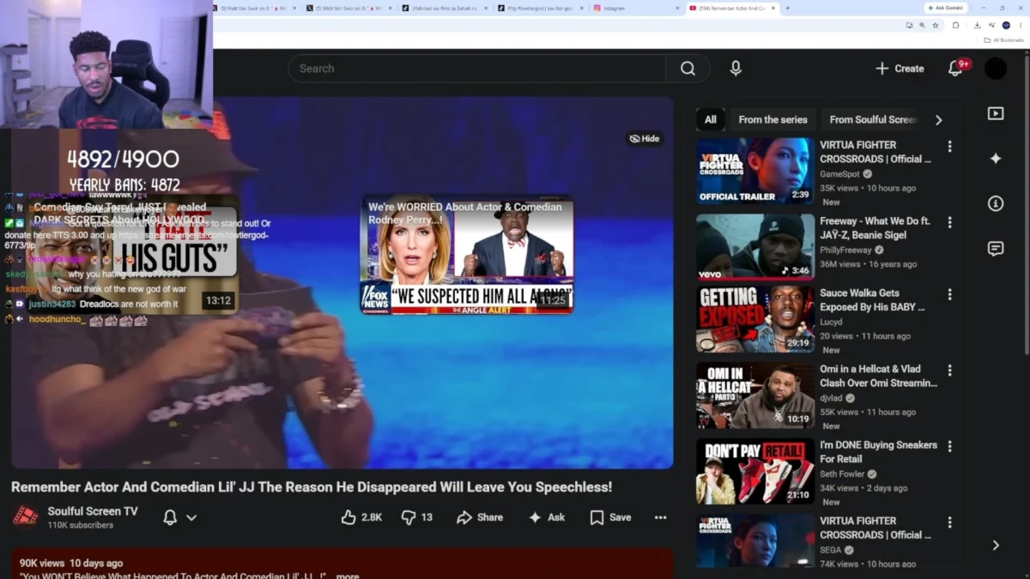Open side panel comments icon
This screenshot has height=579, width=1030.
click(x=996, y=249)
